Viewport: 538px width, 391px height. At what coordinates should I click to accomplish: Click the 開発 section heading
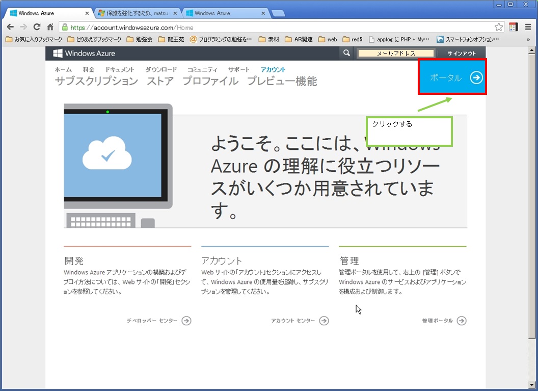pyautogui.click(x=74, y=260)
